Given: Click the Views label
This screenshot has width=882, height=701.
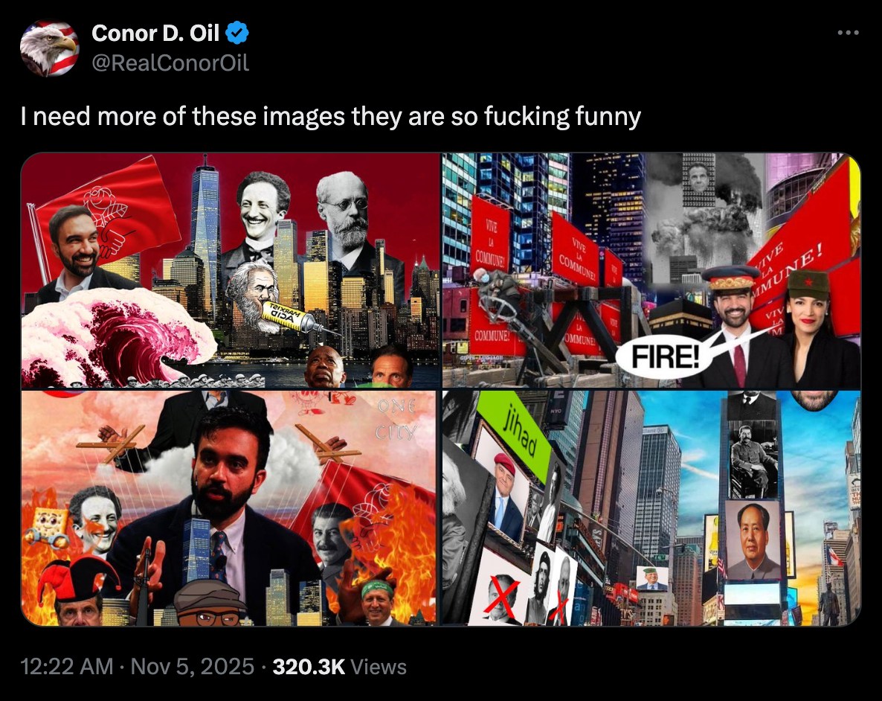Looking at the screenshot, I should (x=378, y=667).
